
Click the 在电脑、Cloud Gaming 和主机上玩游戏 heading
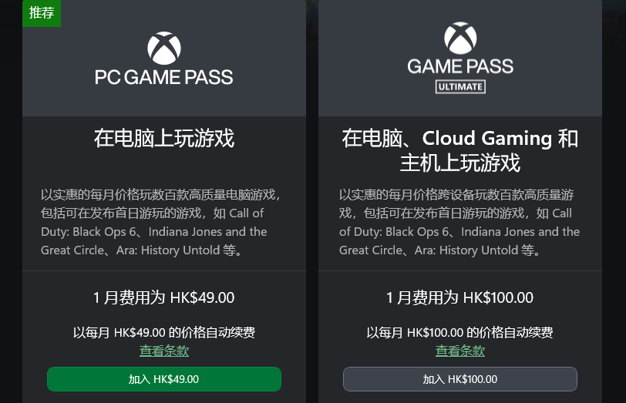[x=459, y=150]
